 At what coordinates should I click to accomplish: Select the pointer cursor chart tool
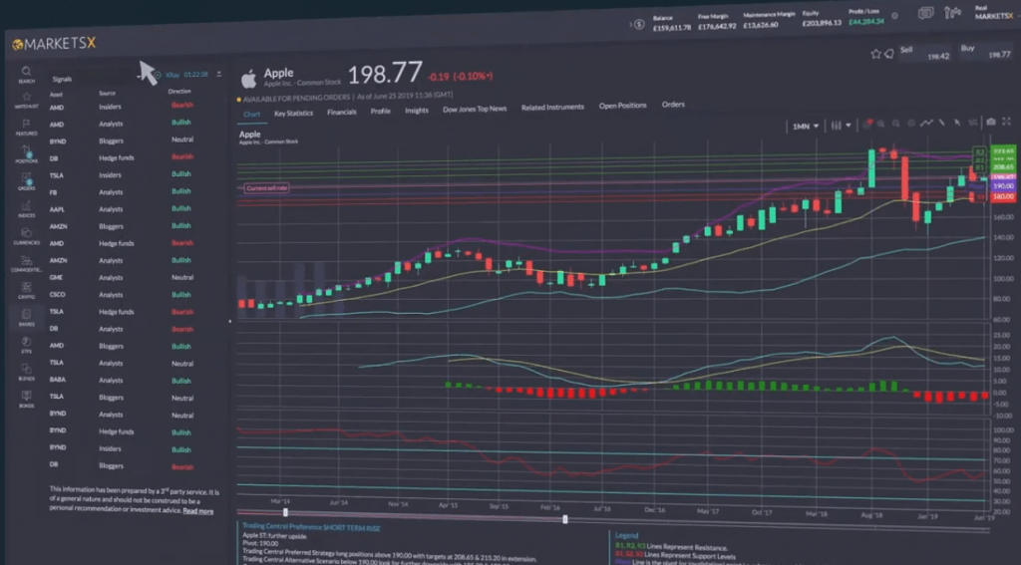click(956, 123)
